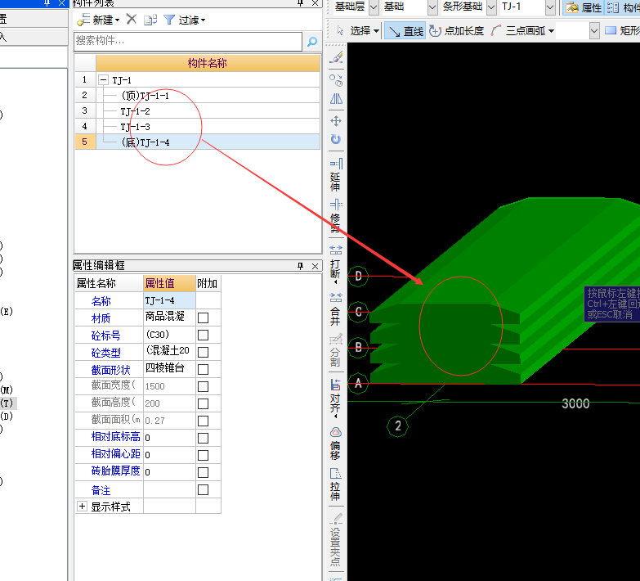Activate the 直线 line drawing tool
This screenshot has width=640, height=581.
click(x=405, y=31)
